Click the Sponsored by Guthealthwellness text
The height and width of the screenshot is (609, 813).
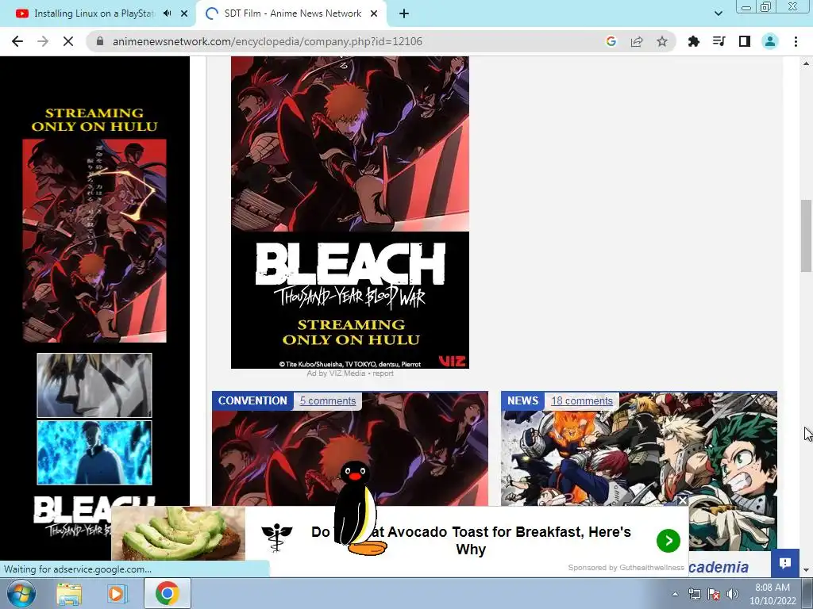(x=626, y=568)
